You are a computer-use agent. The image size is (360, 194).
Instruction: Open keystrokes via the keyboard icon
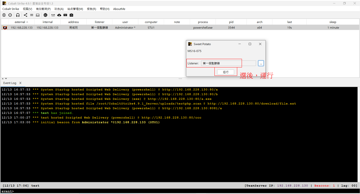65,15
